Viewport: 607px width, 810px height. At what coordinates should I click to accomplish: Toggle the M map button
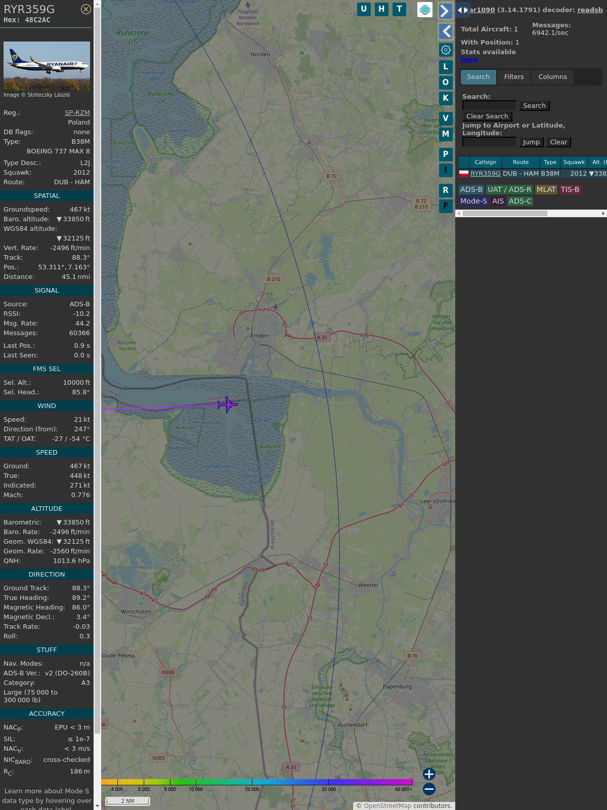click(x=446, y=134)
